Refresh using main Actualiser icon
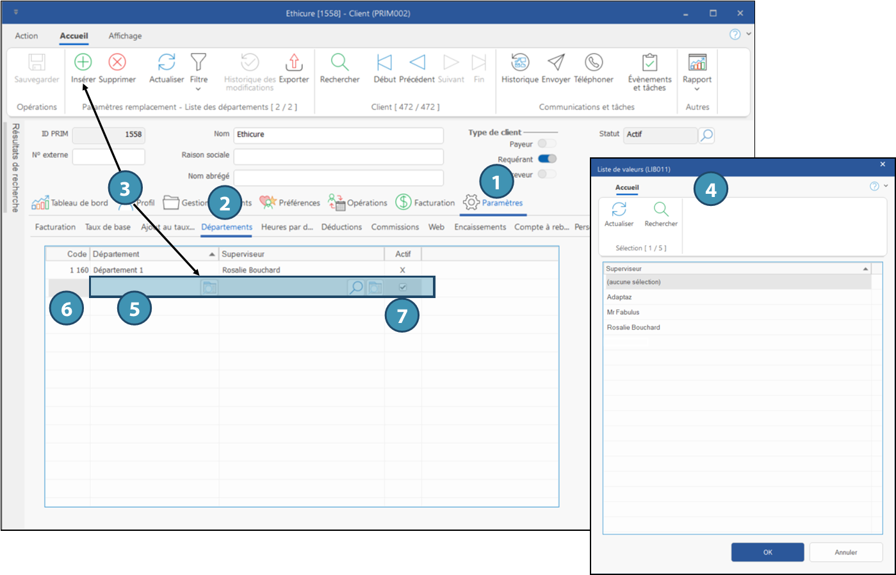The image size is (896, 575). point(167,62)
